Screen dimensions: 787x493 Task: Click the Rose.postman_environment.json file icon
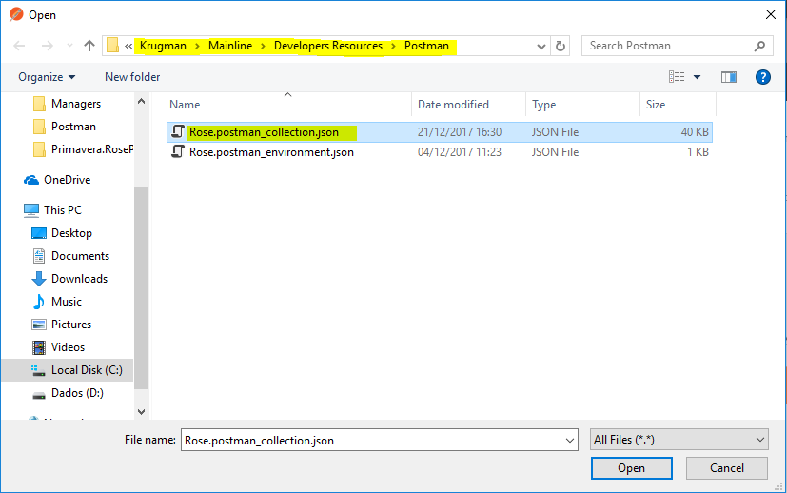click(178, 151)
